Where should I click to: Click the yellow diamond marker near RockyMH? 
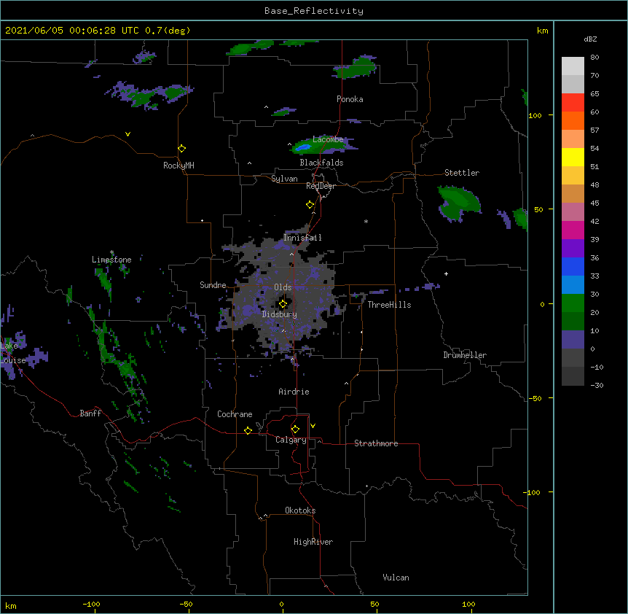point(182,149)
